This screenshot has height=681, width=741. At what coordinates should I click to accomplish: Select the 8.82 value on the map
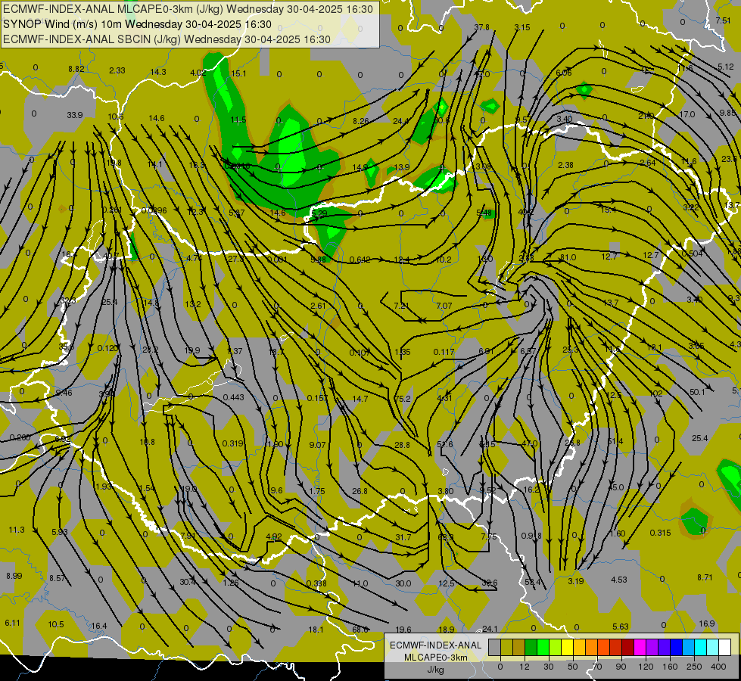[x=76, y=69]
